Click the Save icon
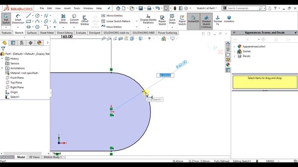 [141, 8]
